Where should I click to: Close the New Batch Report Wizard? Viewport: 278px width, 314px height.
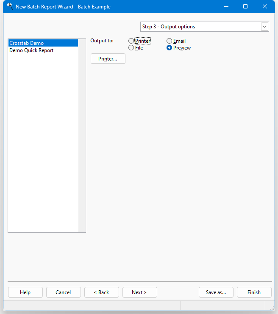[265, 7]
